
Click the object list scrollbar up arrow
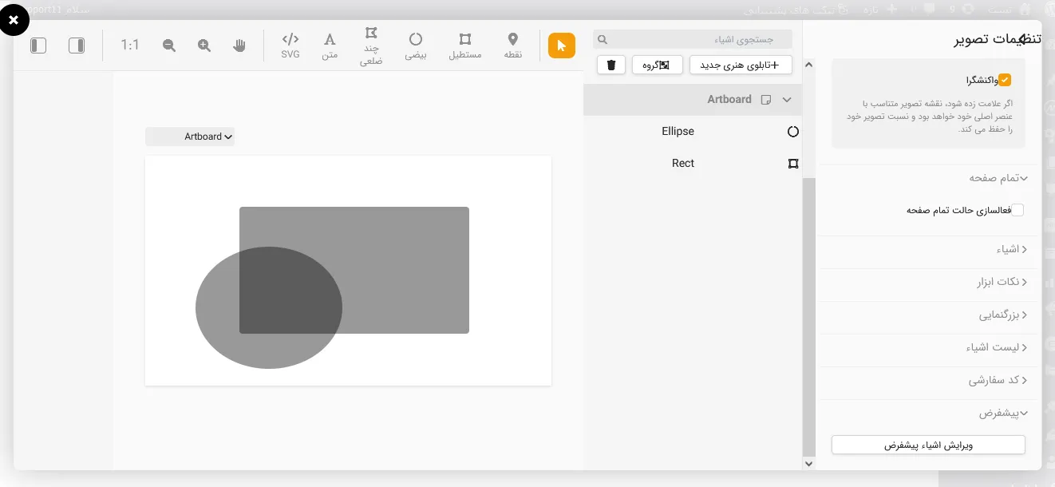pos(809,65)
